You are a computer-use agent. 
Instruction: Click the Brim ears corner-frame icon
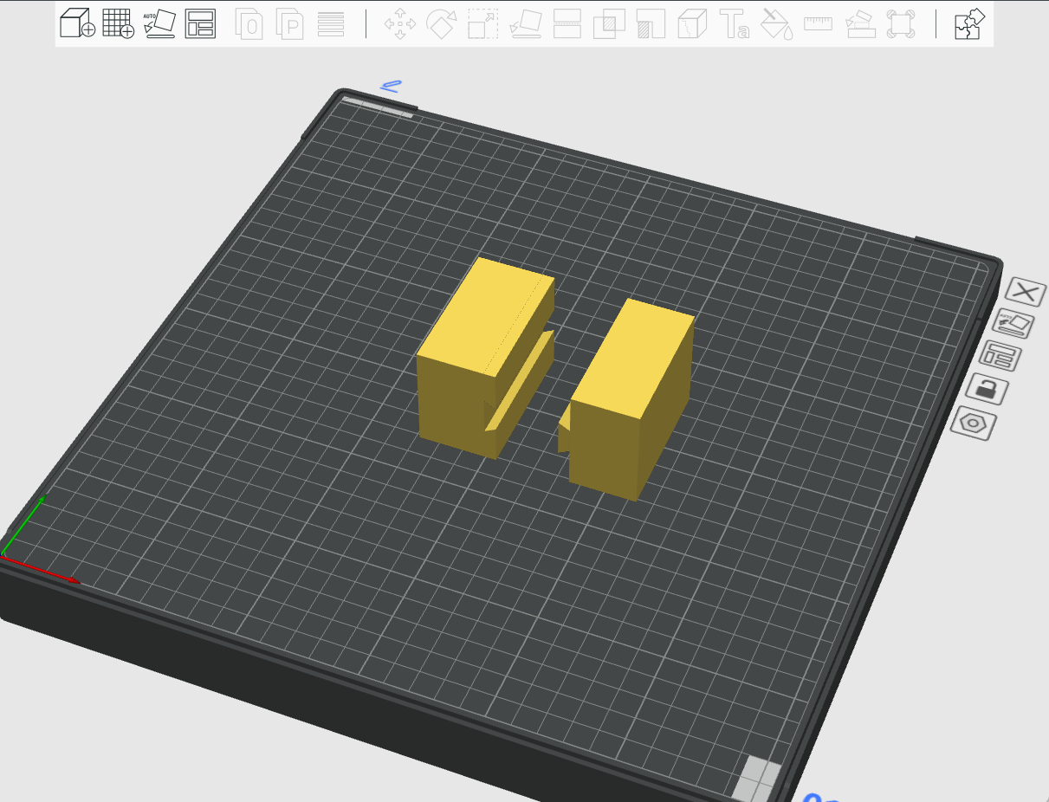(x=902, y=23)
